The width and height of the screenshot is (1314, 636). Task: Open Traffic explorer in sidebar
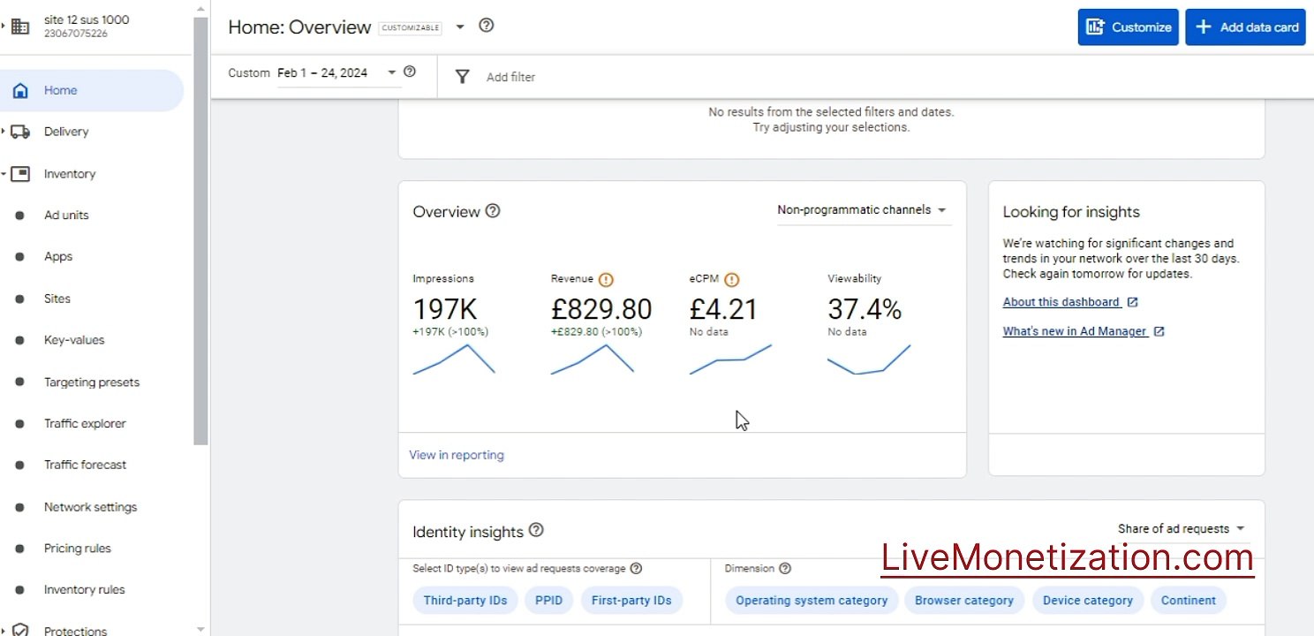85,424
